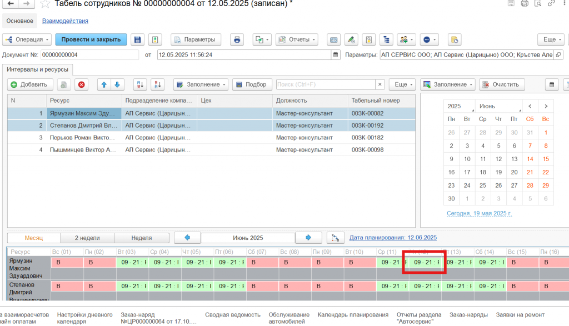This screenshot has width=569, height=326.
Task: Click "Провести и закрыть" button
Action: 91,40
